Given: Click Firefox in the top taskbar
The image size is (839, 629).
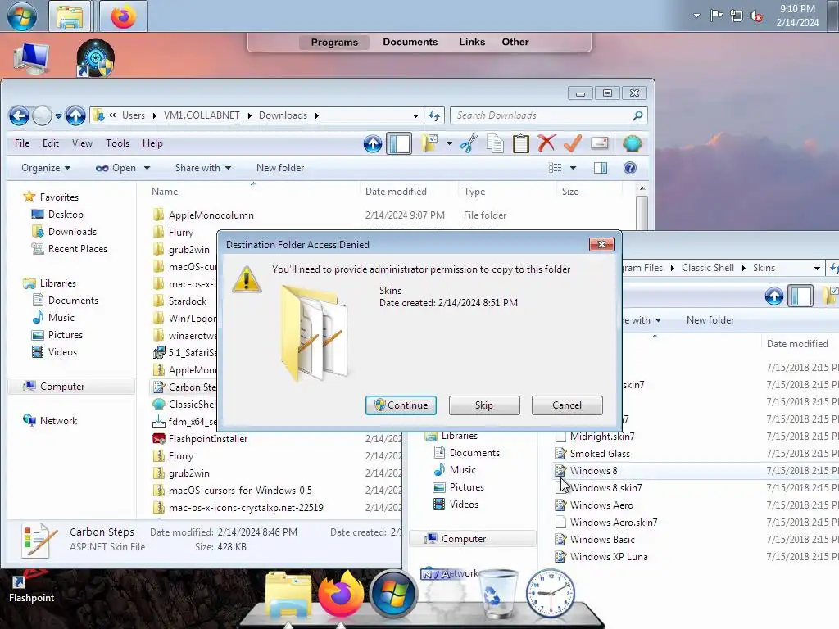Looking at the screenshot, I should tap(123, 16).
